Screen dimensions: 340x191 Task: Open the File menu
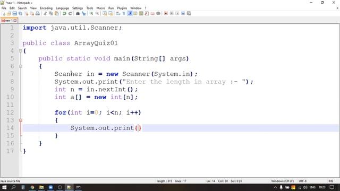tap(4, 8)
